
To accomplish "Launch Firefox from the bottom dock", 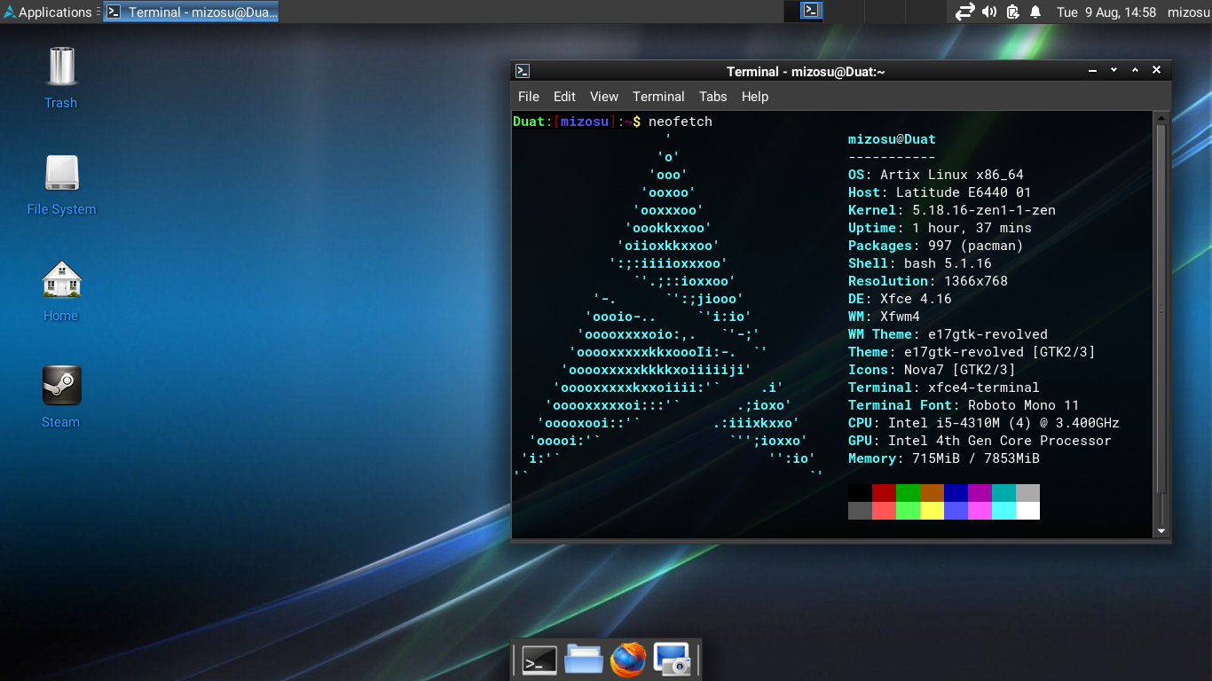I will tap(628, 660).
